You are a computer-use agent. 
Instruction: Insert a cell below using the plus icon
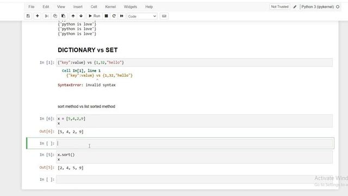(x=38, y=16)
